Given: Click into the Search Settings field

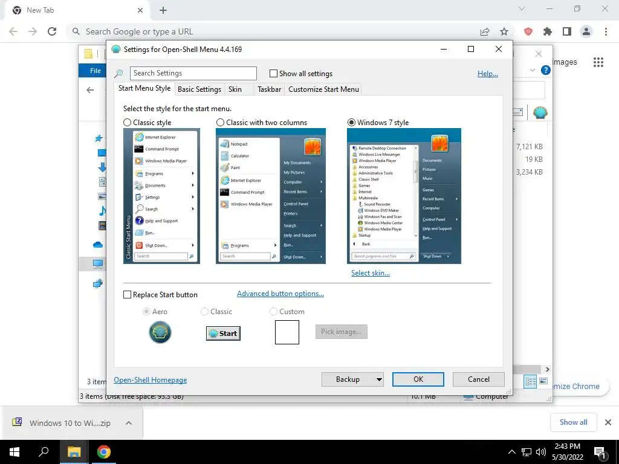Looking at the screenshot, I should tap(193, 73).
